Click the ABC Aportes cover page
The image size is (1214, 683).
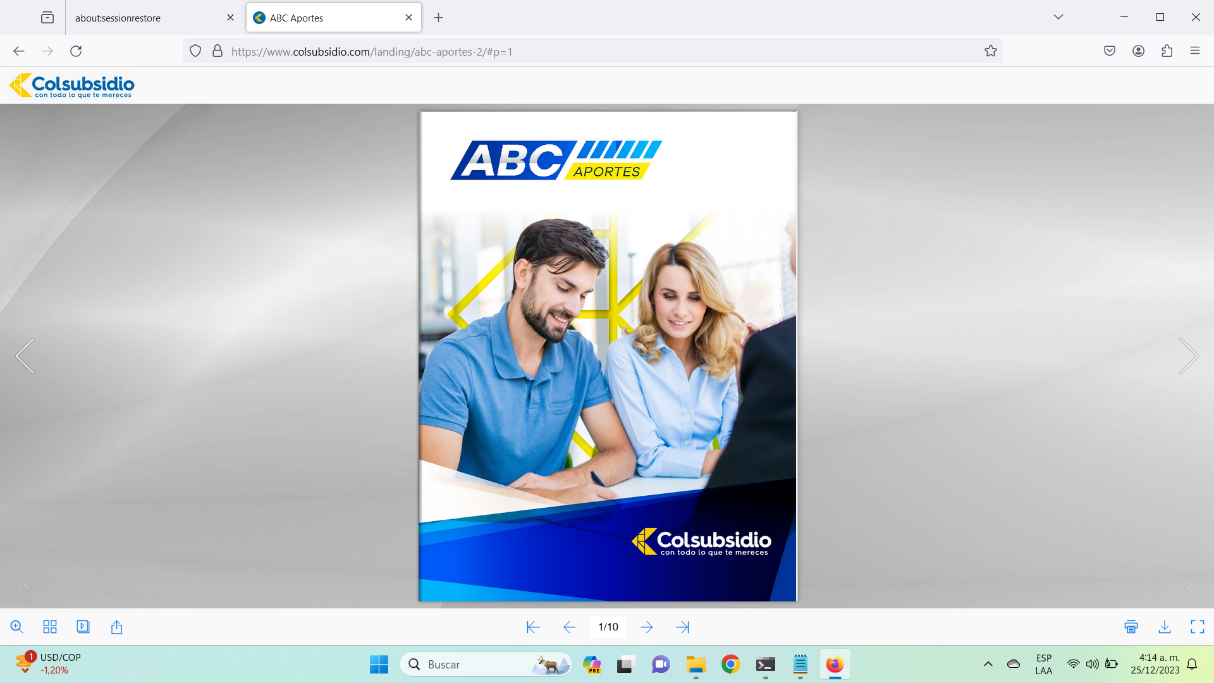click(x=608, y=356)
